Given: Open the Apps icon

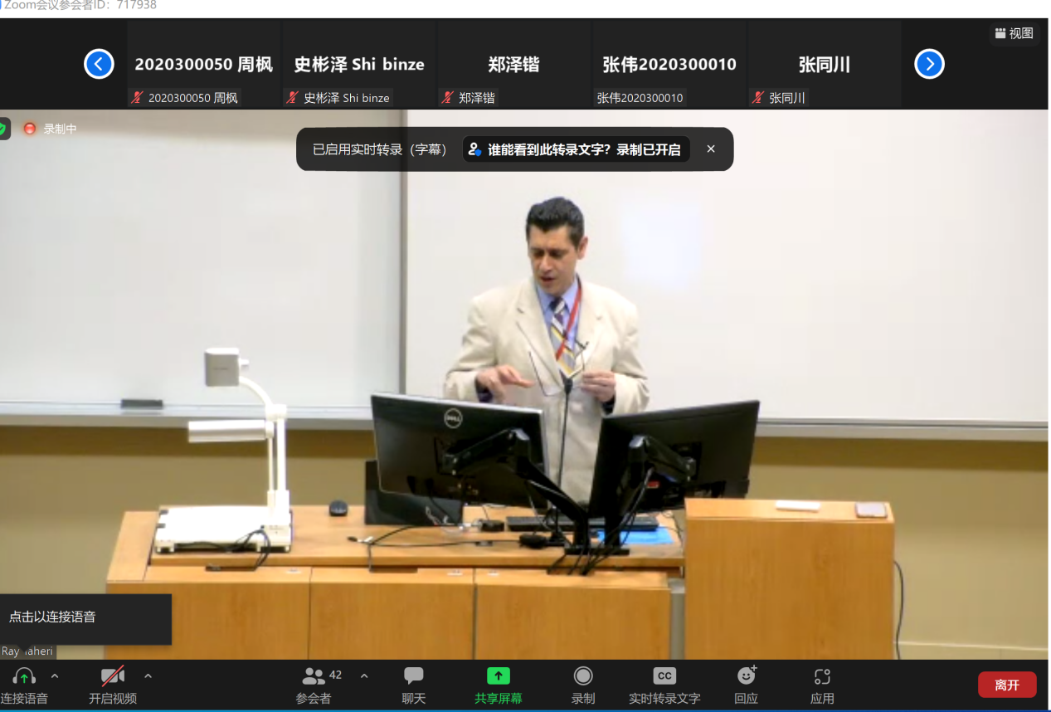Looking at the screenshot, I should point(822,676).
